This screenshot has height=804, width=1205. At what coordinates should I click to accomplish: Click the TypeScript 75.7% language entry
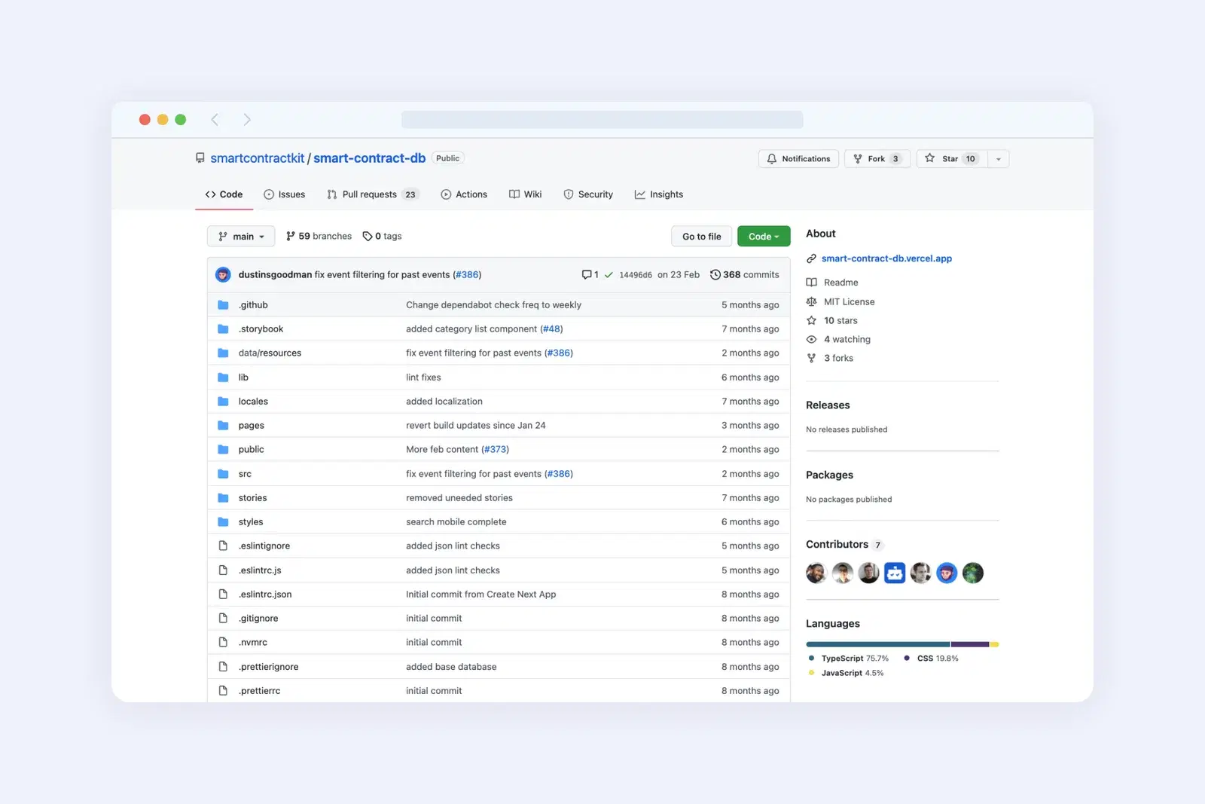tap(849, 659)
